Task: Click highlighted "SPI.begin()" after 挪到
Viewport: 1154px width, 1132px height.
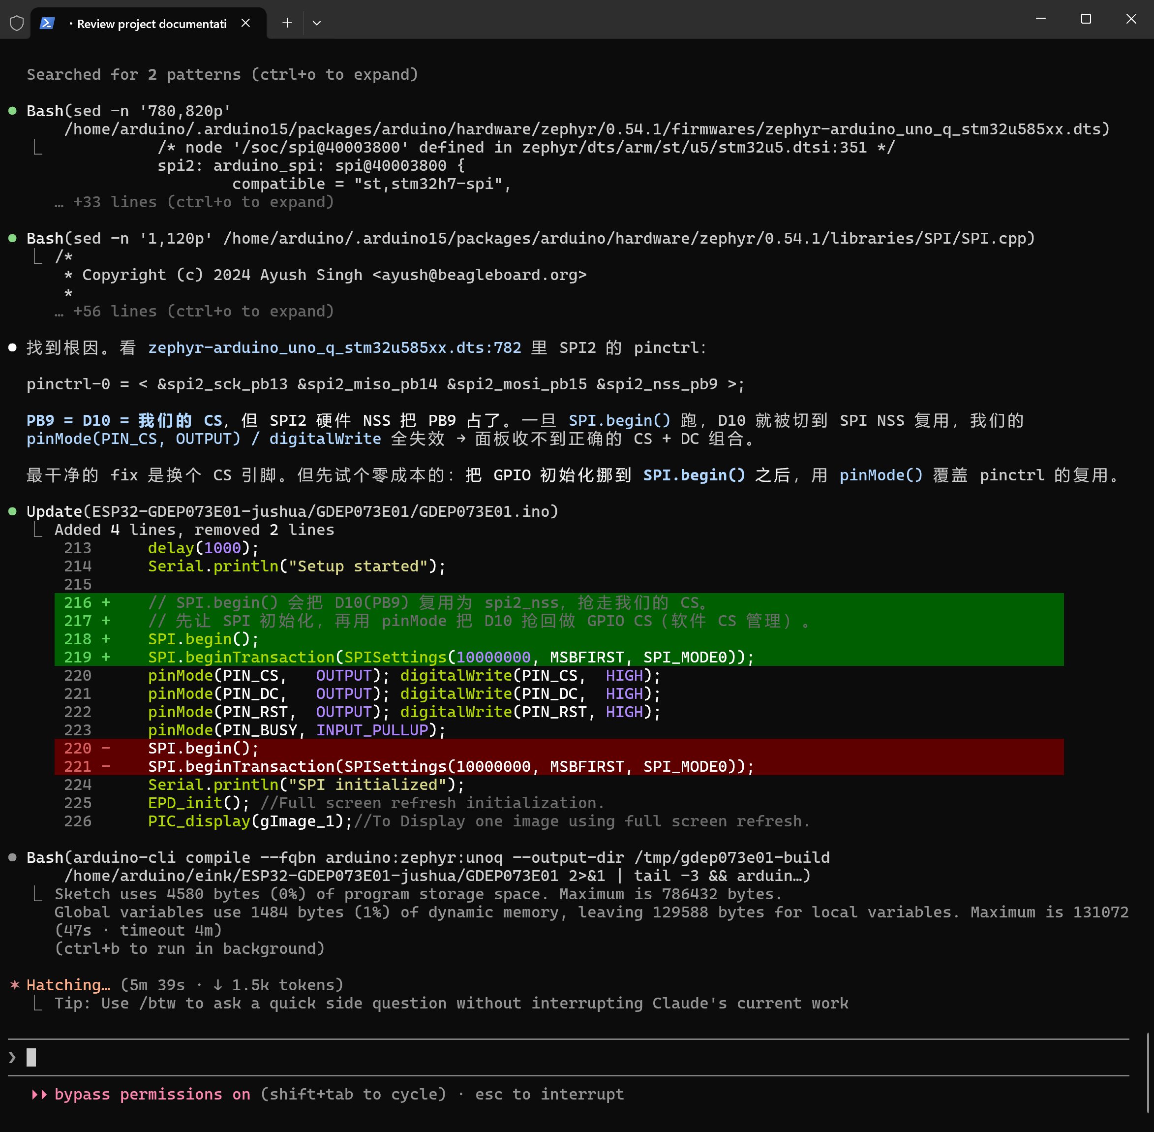Action: pos(694,475)
